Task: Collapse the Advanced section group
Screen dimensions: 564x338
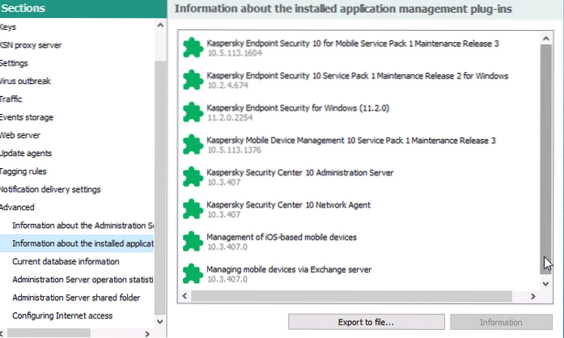Action: [x=17, y=208]
